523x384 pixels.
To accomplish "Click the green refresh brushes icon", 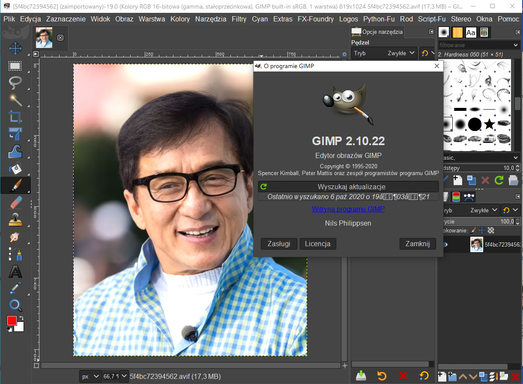I will coord(499,180).
